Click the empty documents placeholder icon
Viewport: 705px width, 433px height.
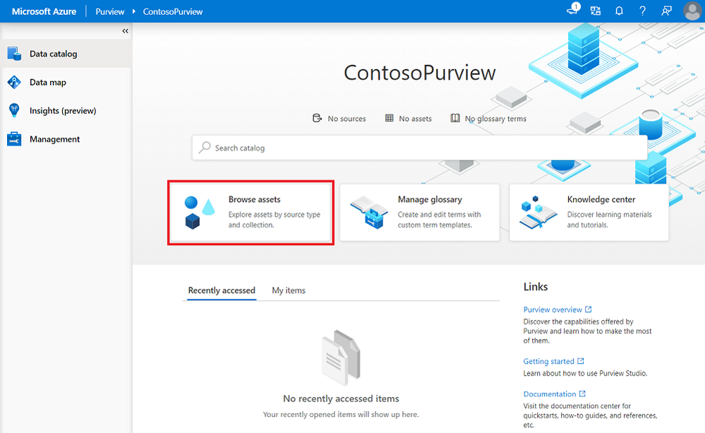coord(341,357)
